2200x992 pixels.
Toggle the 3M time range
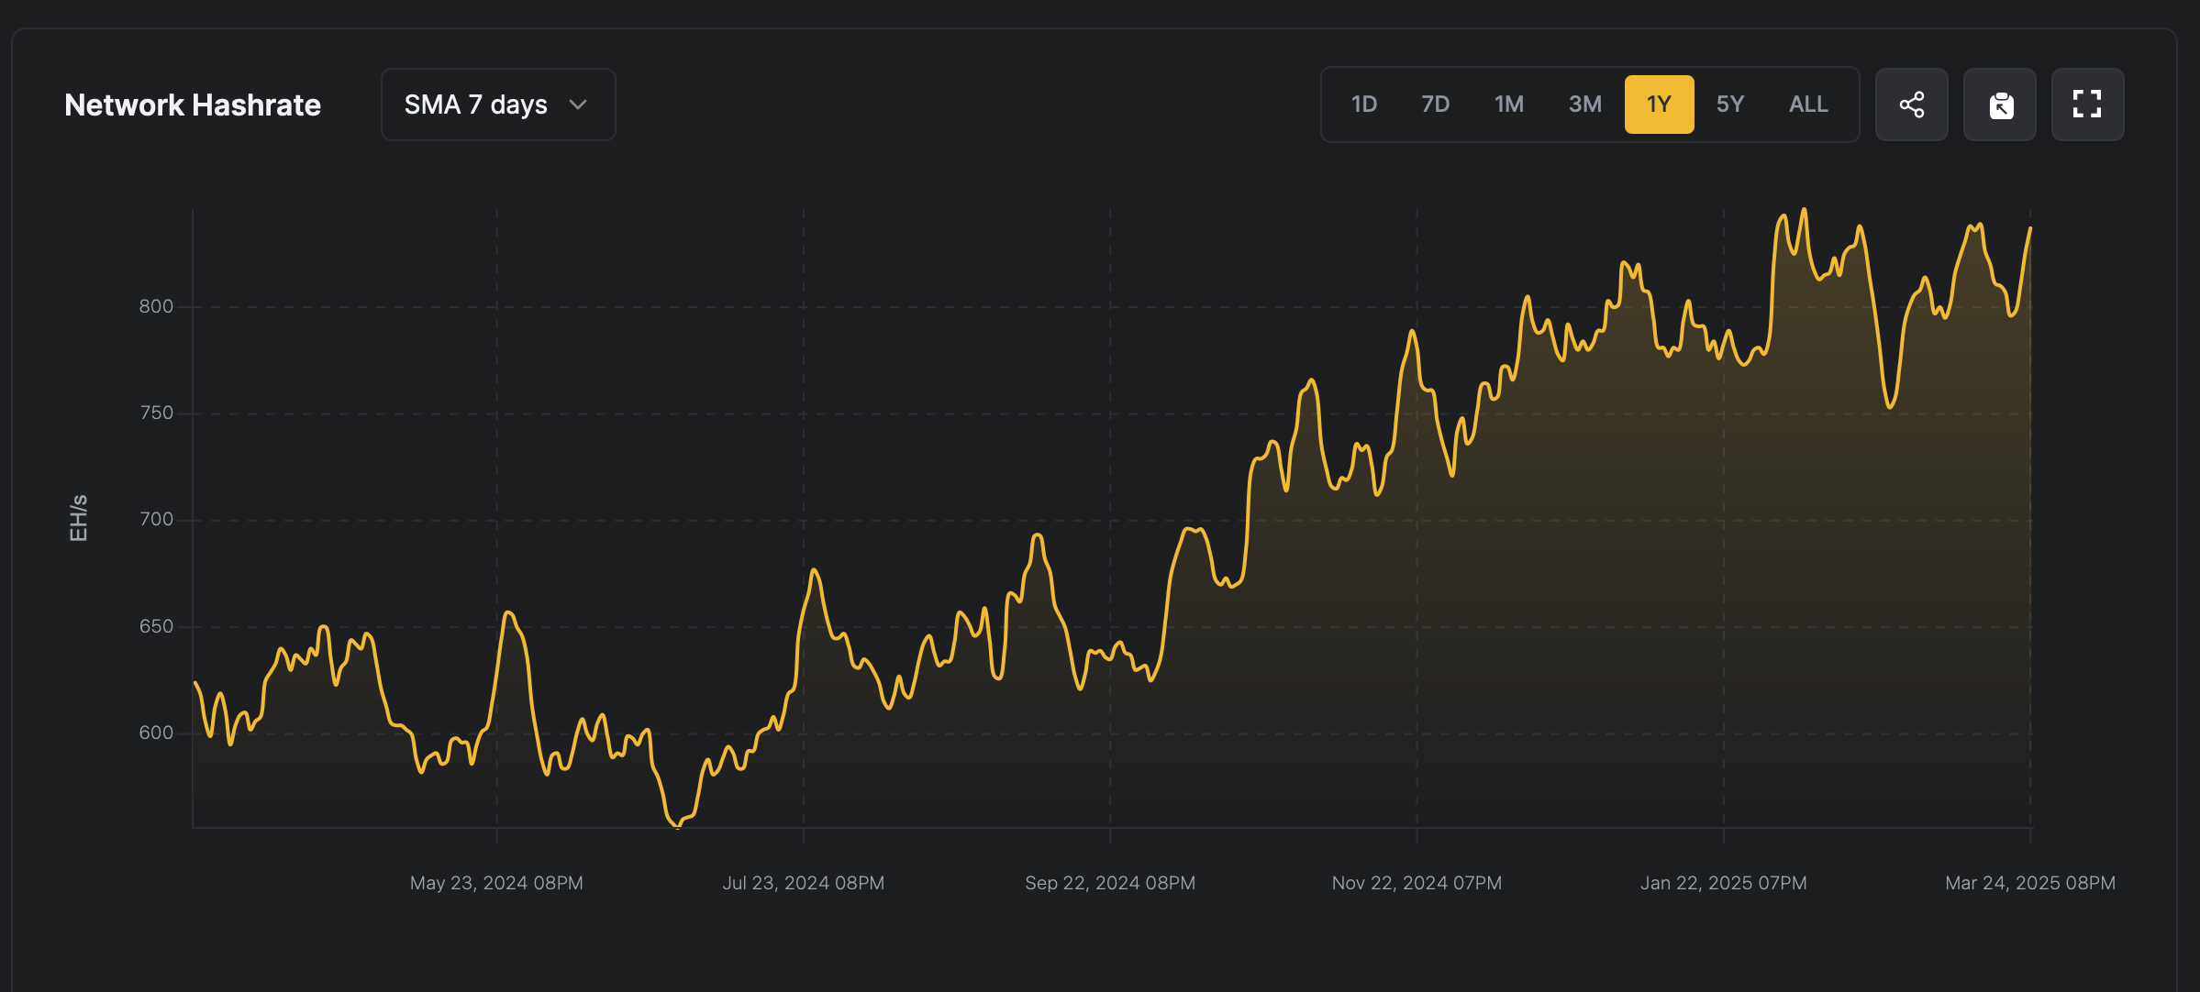pyautogui.click(x=1584, y=105)
